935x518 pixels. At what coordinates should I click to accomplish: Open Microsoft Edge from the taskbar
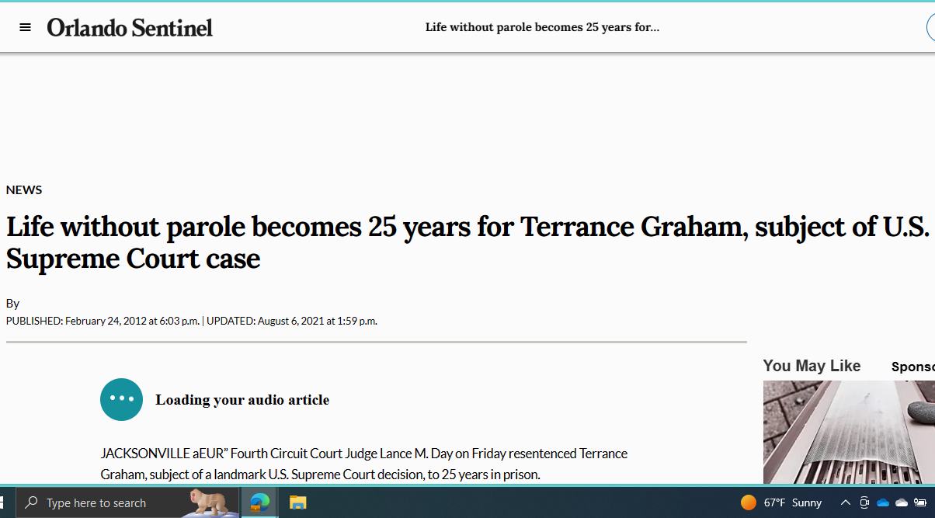pyautogui.click(x=259, y=502)
